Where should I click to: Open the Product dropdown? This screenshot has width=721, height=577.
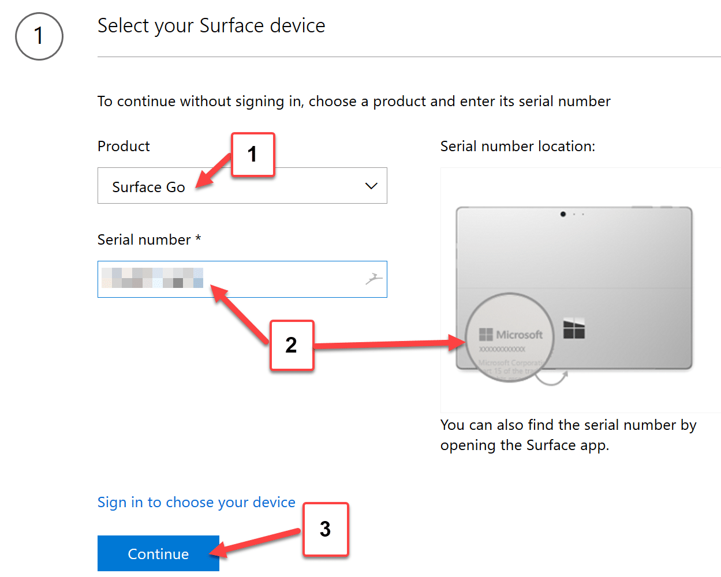(242, 185)
